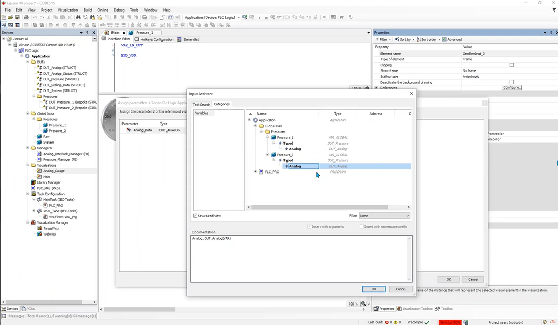Open the Visualization menu
Viewport: 558px width, 325px height.
(x=68, y=10)
